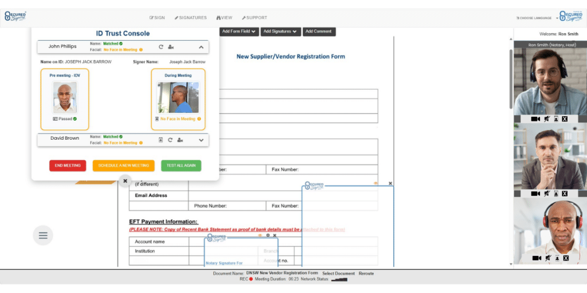Click the 'EFT Payment Information:' heading
Screen dimensions: 587x293
163,222
